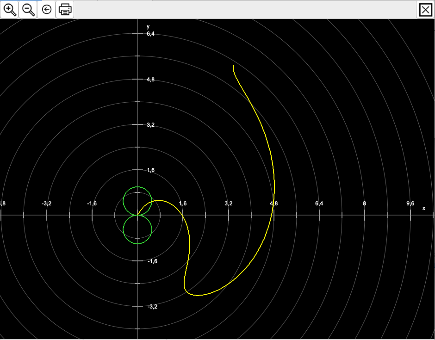Viewport: 435px width, 340px height.
Task: Click the 3,2 label on y-axis
Action: coord(151,125)
